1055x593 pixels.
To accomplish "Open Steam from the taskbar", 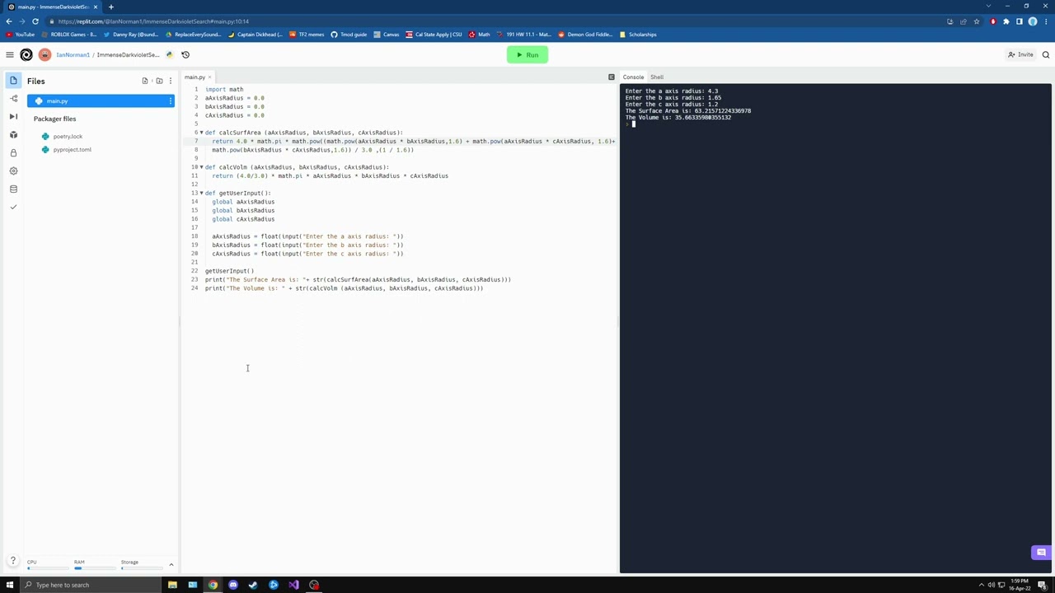I will click(x=253, y=585).
